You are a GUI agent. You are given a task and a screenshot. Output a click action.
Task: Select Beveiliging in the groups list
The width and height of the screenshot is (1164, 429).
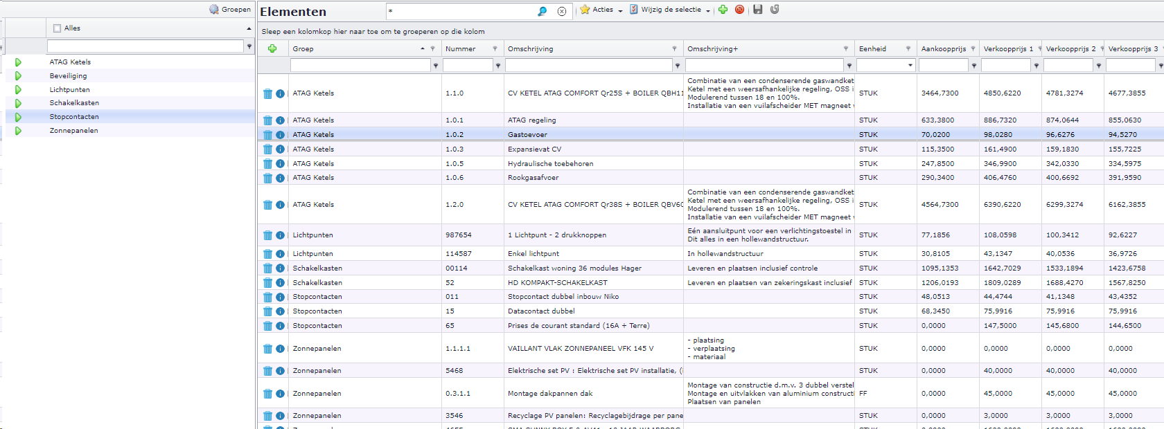pyautogui.click(x=68, y=76)
